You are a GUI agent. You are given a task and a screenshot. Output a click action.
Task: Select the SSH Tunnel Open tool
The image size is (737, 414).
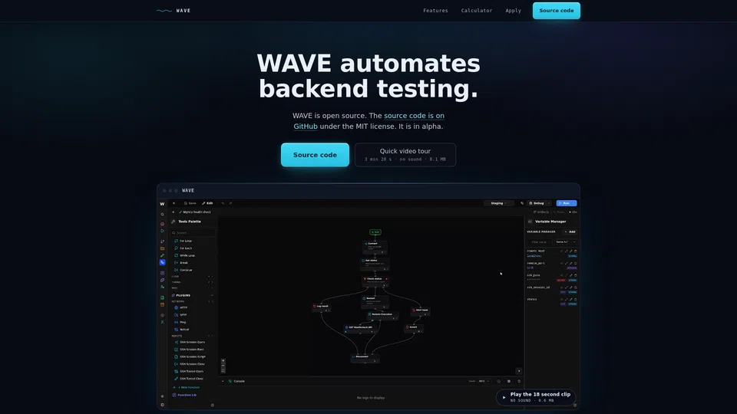[x=190, y=371]
